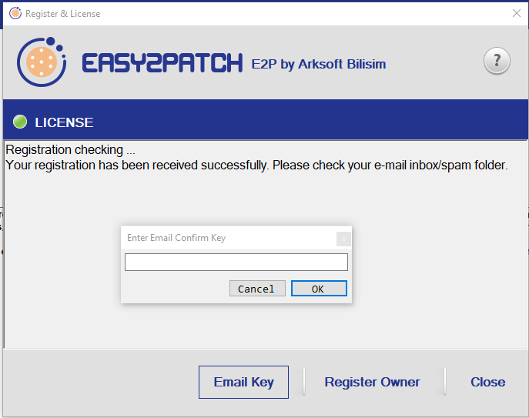Close the Enter Email Confirm Key dialog
Image resolution: width=529 pixels, height=418 pixels.
pos(343,238)
